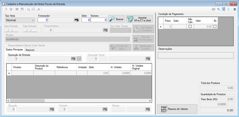Click Importar NF-e/CT-e (Xml) button
The image size is (239, 117).
[140, 19]
